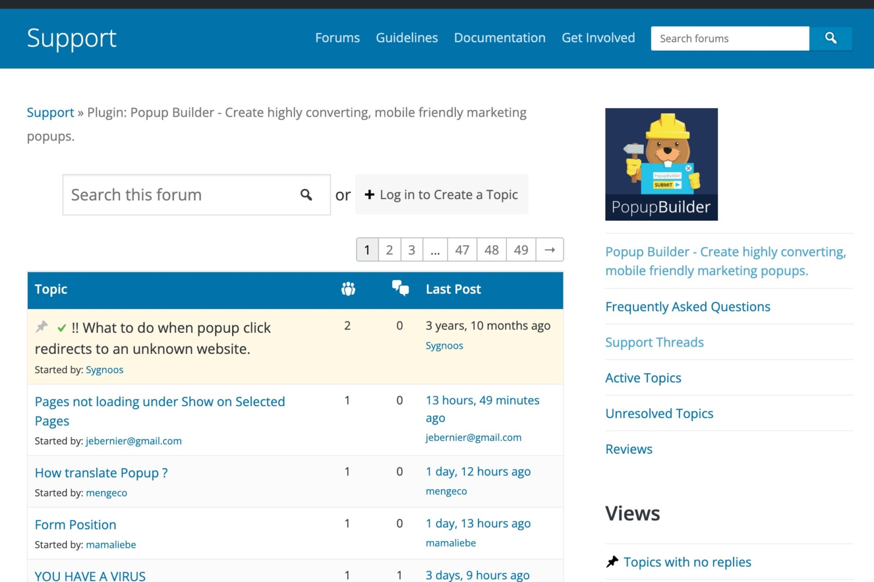Click the Support breadcrumb link

click(x=50, y=113)
